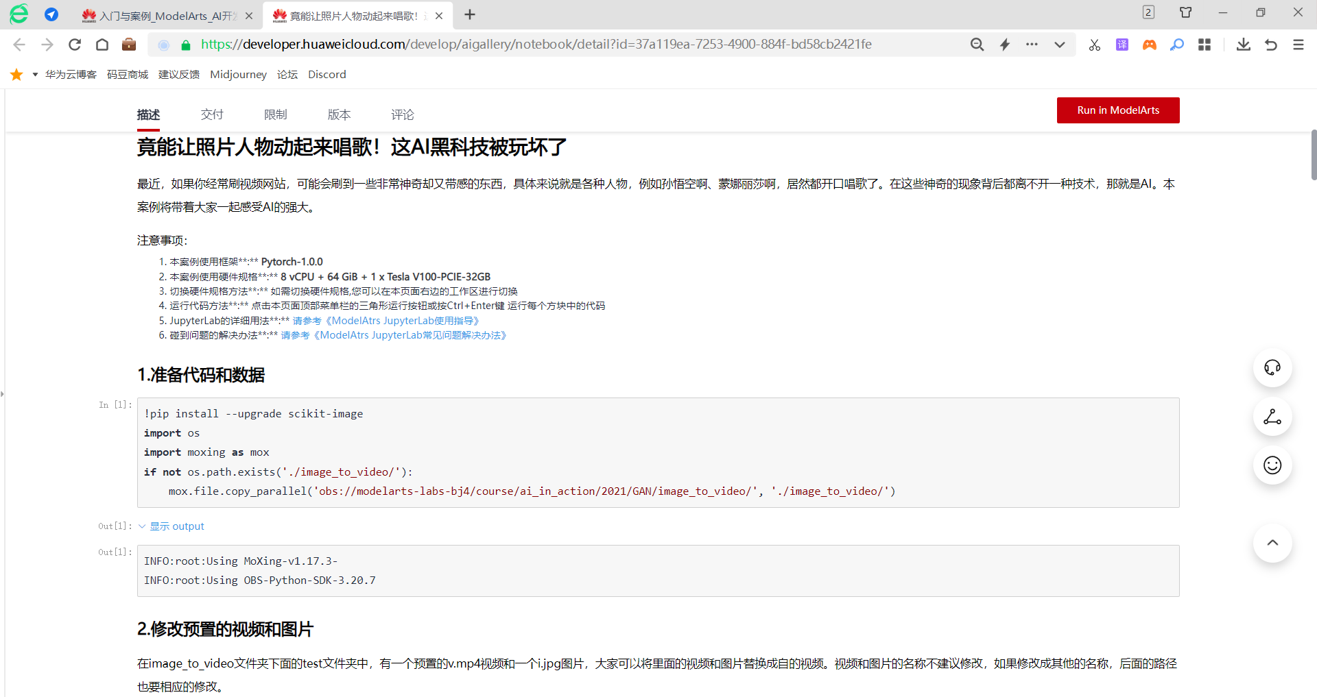Open the 论坛 bookmark
Viewport: 1317px width, 697px height.
point(287,75)
